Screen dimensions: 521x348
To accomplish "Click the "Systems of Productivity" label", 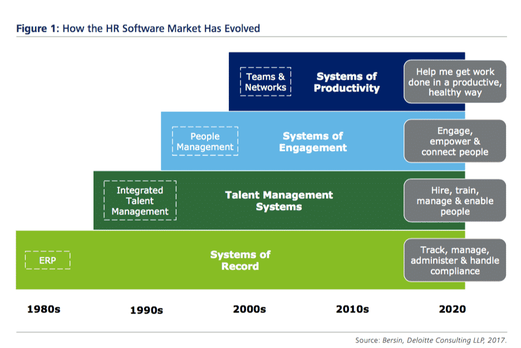I will tap(347, 82).
